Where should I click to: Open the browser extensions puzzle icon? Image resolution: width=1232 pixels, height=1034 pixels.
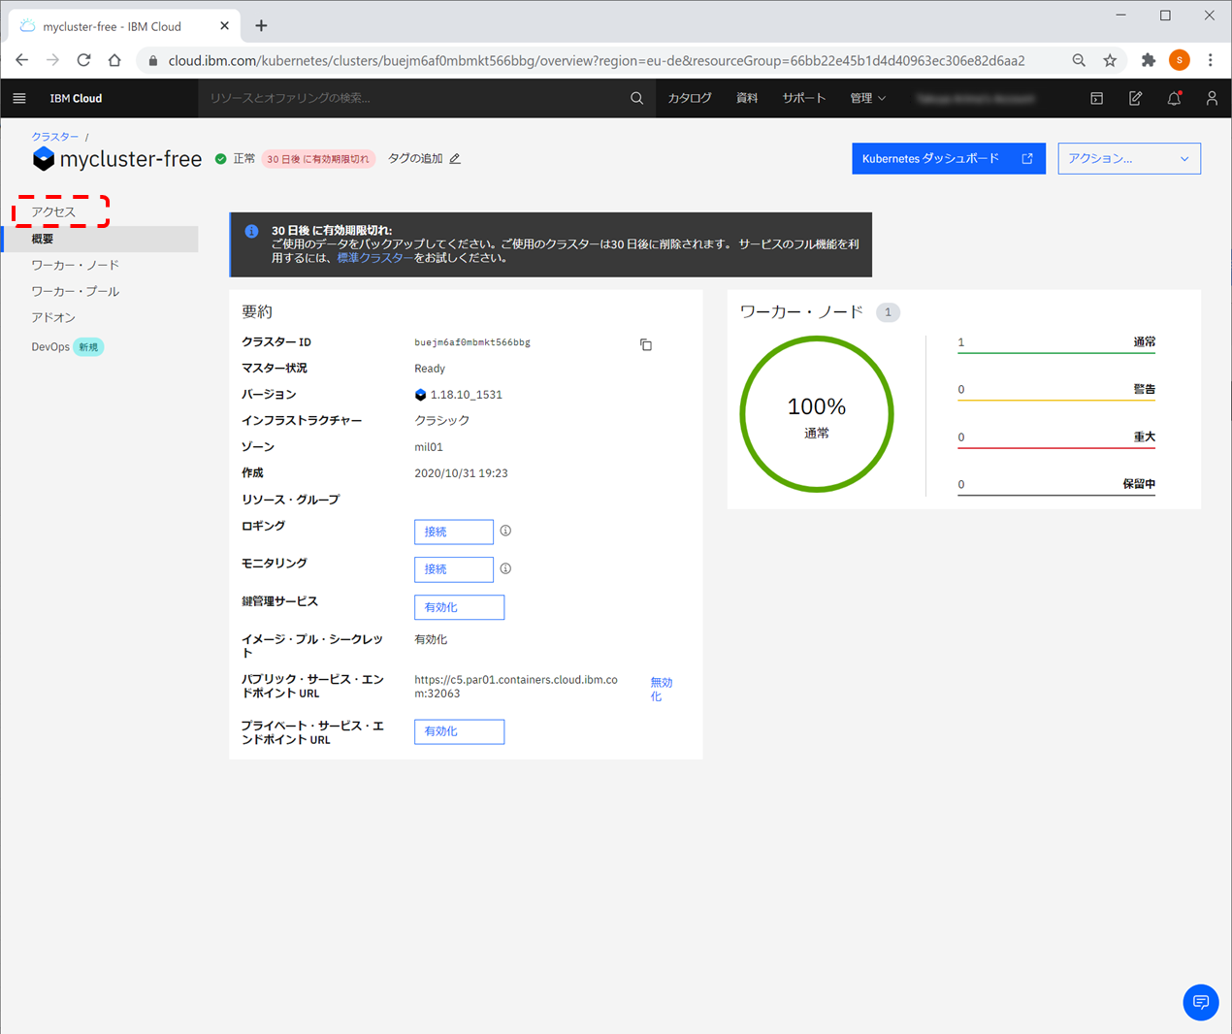click(x=1149, y=60)
